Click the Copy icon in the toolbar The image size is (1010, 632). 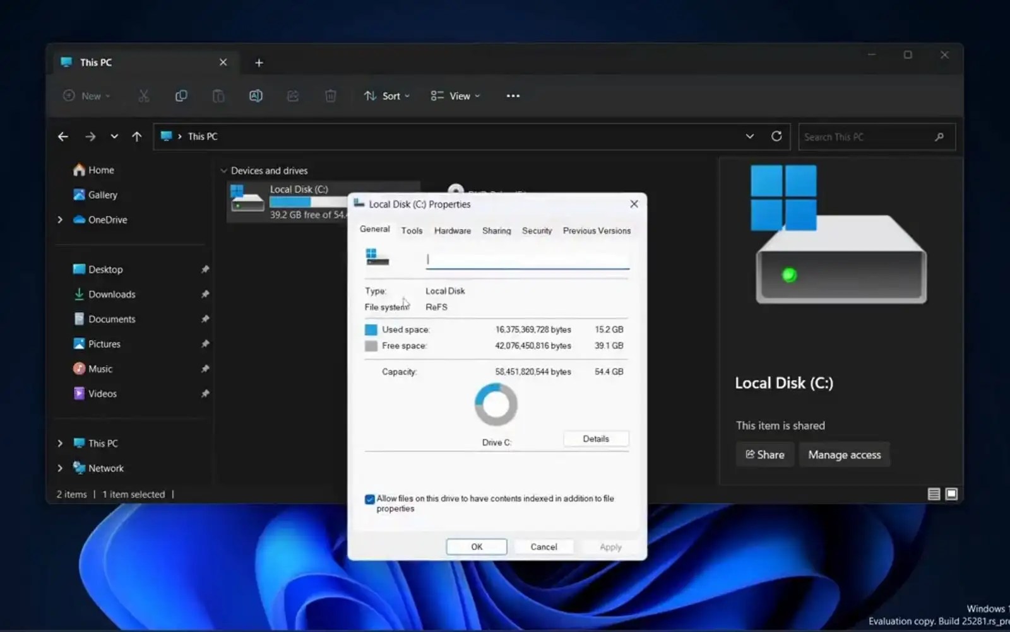coord(181,96)
